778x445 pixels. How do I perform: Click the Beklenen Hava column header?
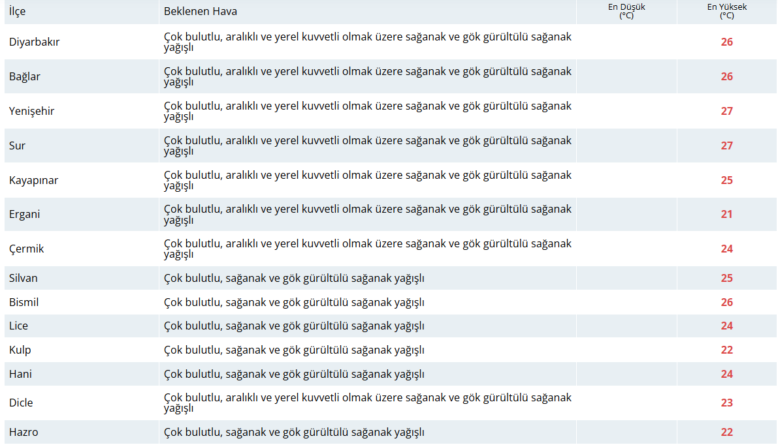[201, 11]
